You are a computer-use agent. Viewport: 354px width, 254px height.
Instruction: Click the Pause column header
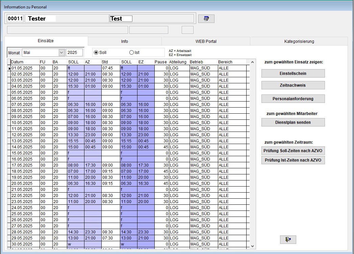[x=161, y=62]
